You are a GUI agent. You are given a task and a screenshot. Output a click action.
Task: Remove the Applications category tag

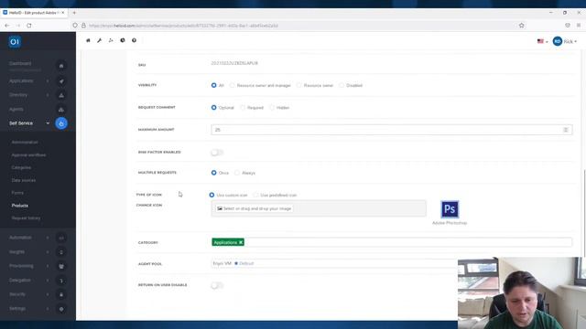241,242
